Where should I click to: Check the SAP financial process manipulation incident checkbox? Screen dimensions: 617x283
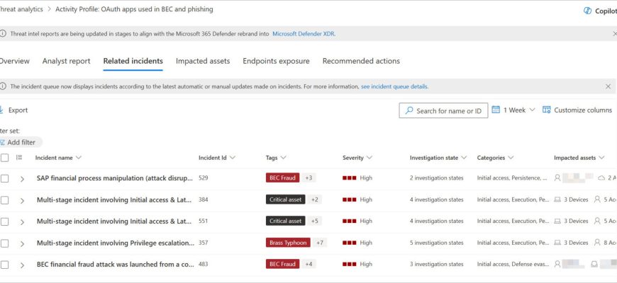4,178
